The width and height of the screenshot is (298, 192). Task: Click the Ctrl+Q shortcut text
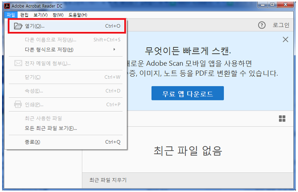(x=113, y=142)
